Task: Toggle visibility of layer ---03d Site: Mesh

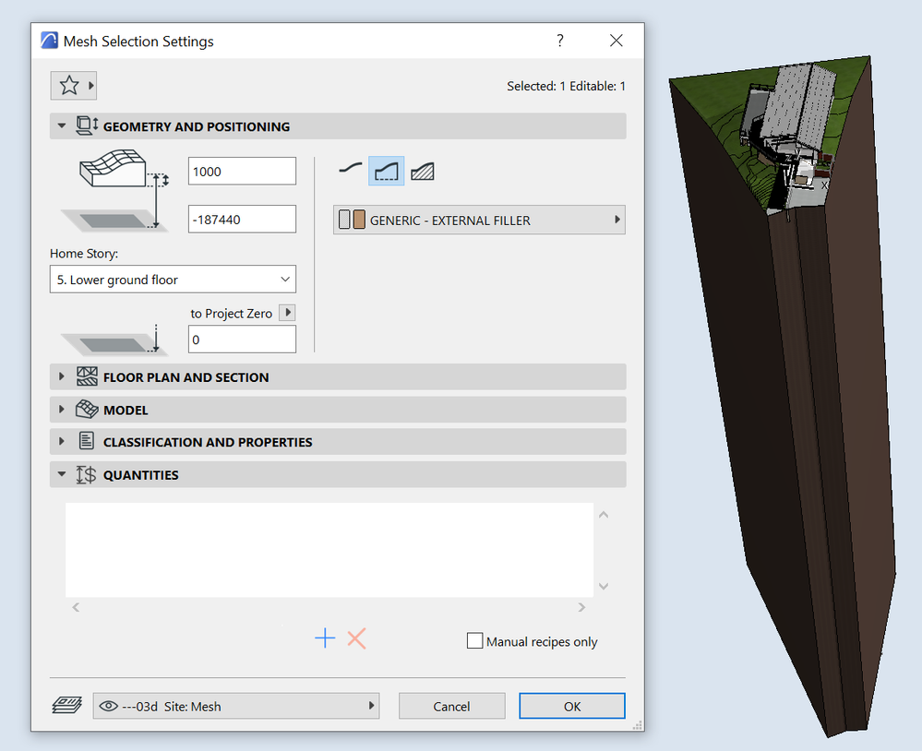Action: tap(109, 705)
